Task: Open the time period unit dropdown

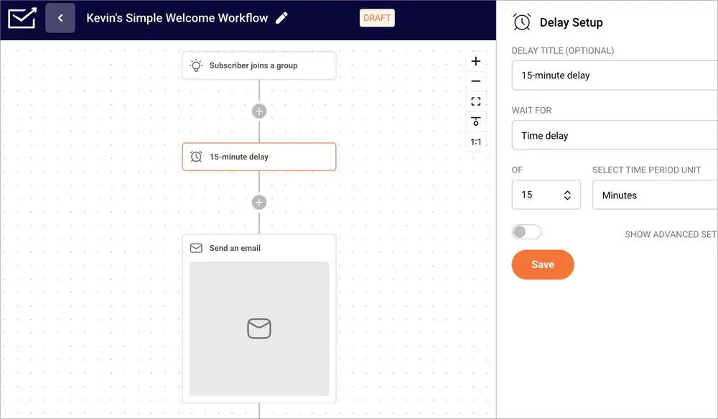Action: pyautogui.click(x=655, y=195)
